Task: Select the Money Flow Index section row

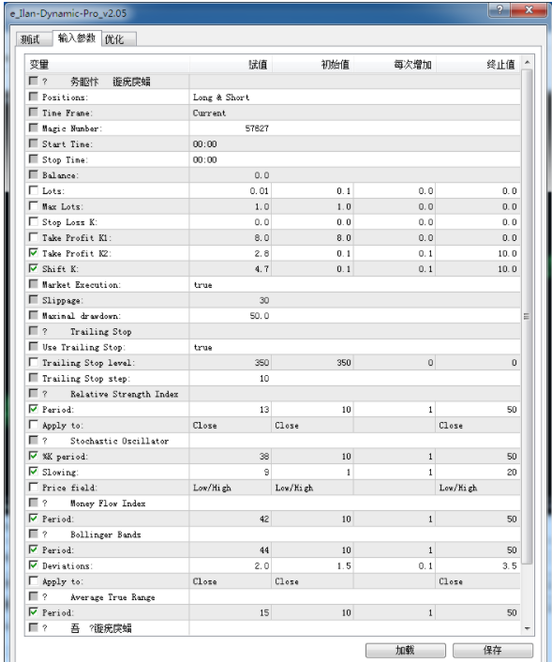Action: (273, 504)
